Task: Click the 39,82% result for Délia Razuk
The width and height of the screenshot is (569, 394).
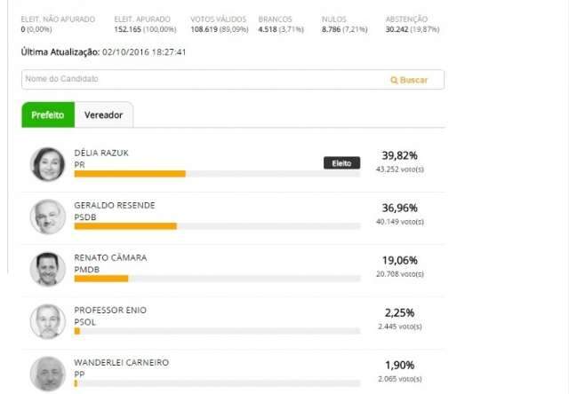Action: click(x=399, y=155)
